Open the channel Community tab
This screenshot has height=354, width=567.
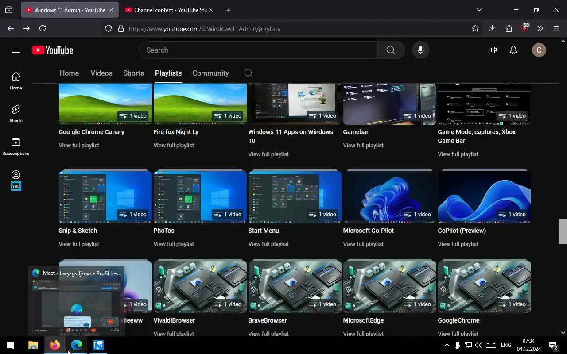click(210, 73)
